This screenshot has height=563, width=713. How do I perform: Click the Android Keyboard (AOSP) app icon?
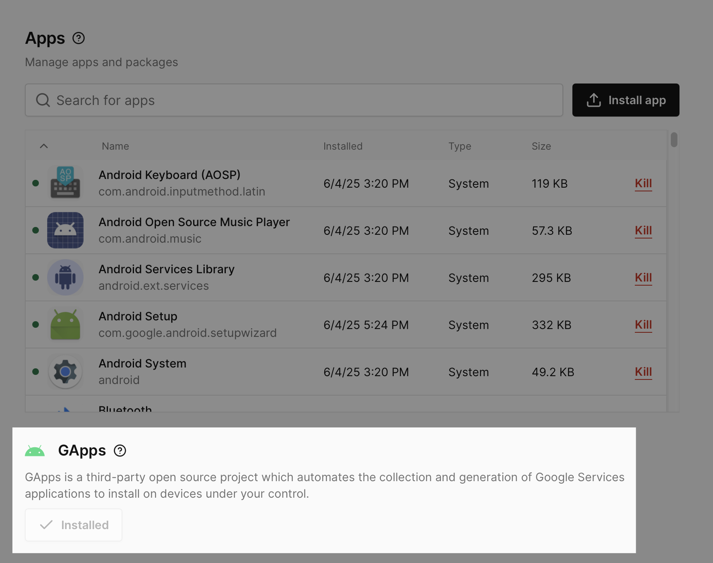65,183
